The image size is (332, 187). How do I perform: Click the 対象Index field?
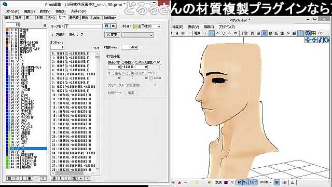click(129, 47)
